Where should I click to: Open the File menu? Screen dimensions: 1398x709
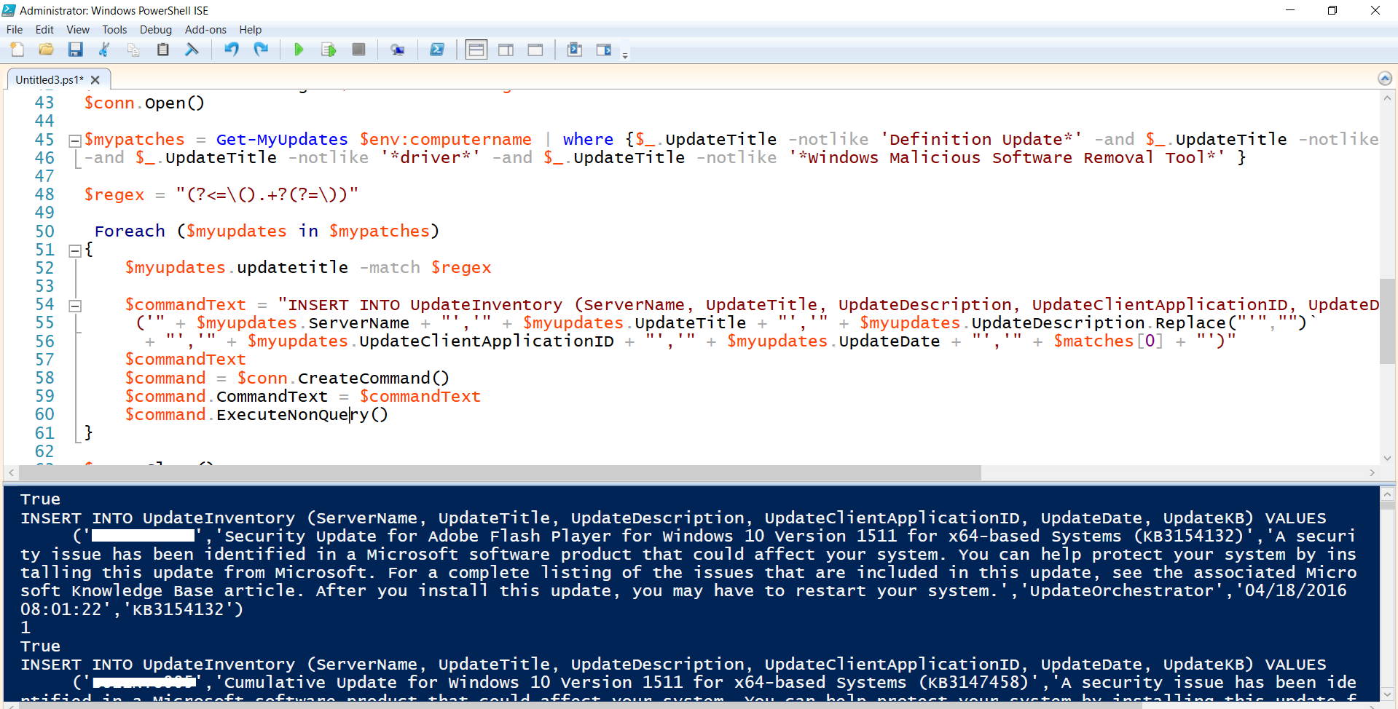(15, 30)
